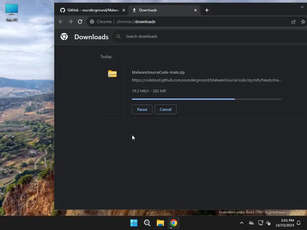Click the Chrome logo beside Downloads
307x230 pixels.
point(64,37)
